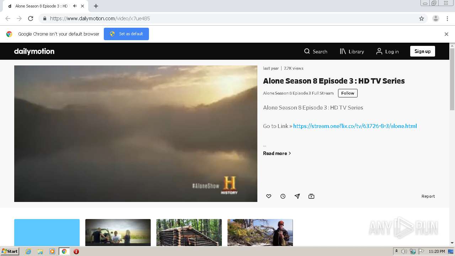This screenshot has width=455, height=256.
Task: Open Chrome profile avatar
Action: coord(436,18)
